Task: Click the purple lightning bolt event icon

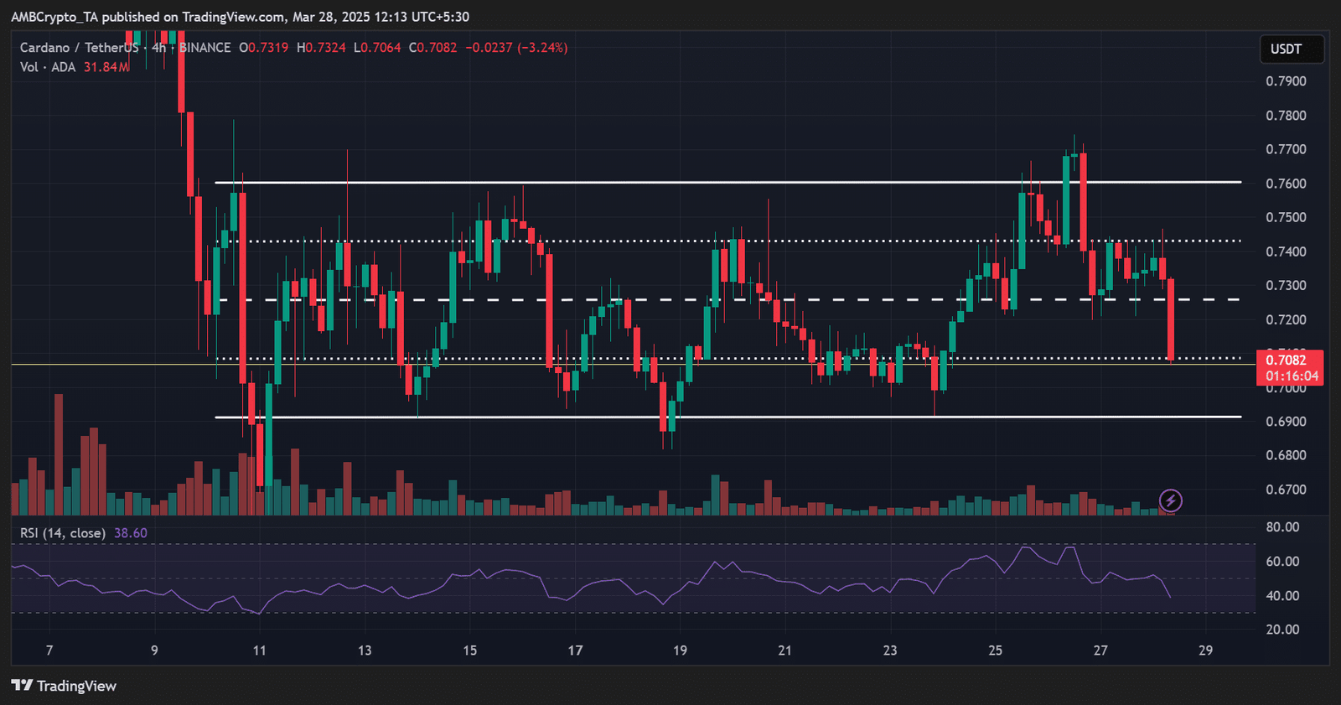Action: click(1170, 500)
